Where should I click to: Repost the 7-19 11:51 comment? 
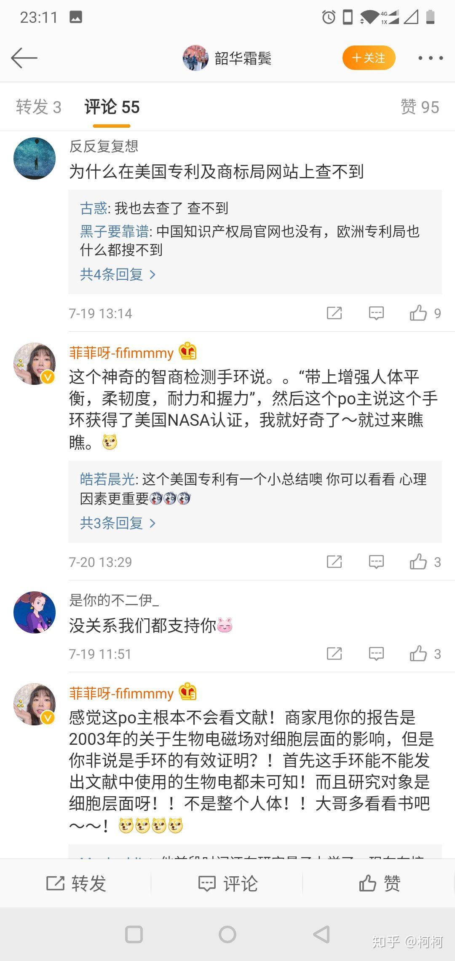point(334,654)
